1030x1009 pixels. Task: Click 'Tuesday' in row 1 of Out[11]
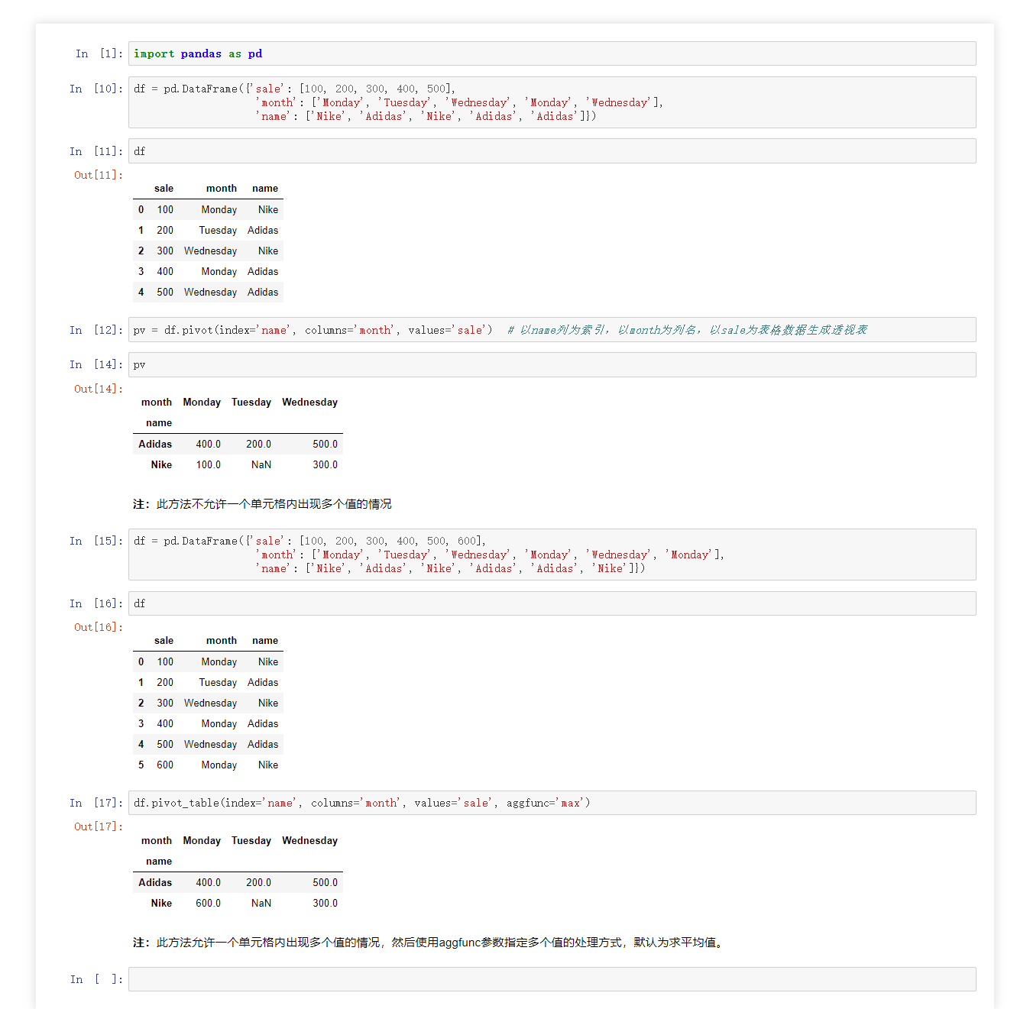tap(218, 230)
